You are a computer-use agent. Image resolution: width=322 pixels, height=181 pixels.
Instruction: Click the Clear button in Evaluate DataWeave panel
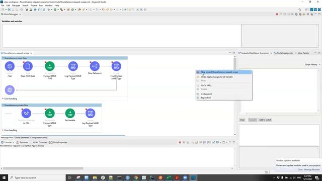[242, 120]
